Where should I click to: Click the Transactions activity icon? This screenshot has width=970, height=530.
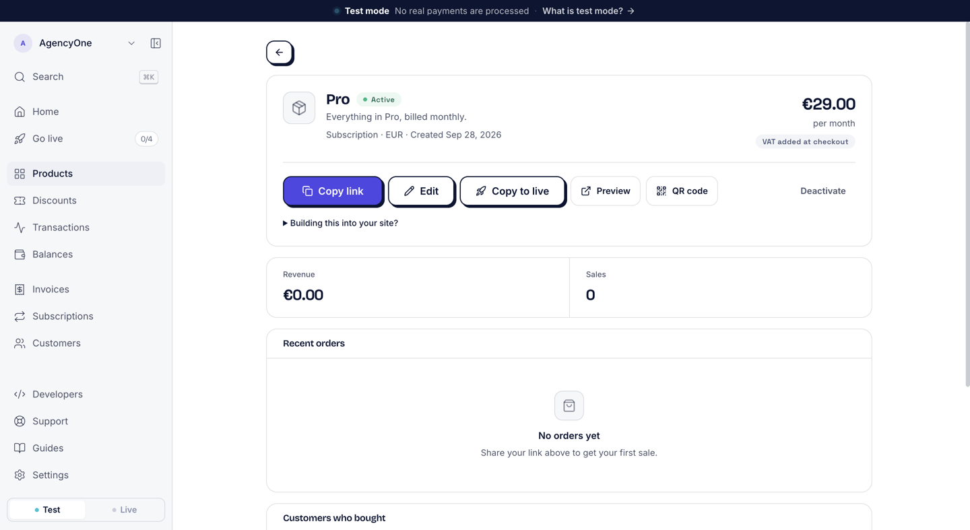20,228
